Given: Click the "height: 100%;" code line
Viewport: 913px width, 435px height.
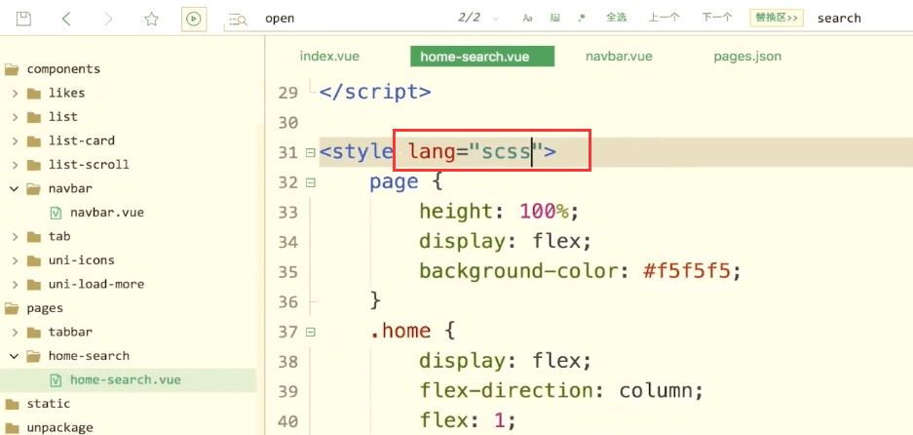Looking at the screenshot, I should [x=500, y=212].
